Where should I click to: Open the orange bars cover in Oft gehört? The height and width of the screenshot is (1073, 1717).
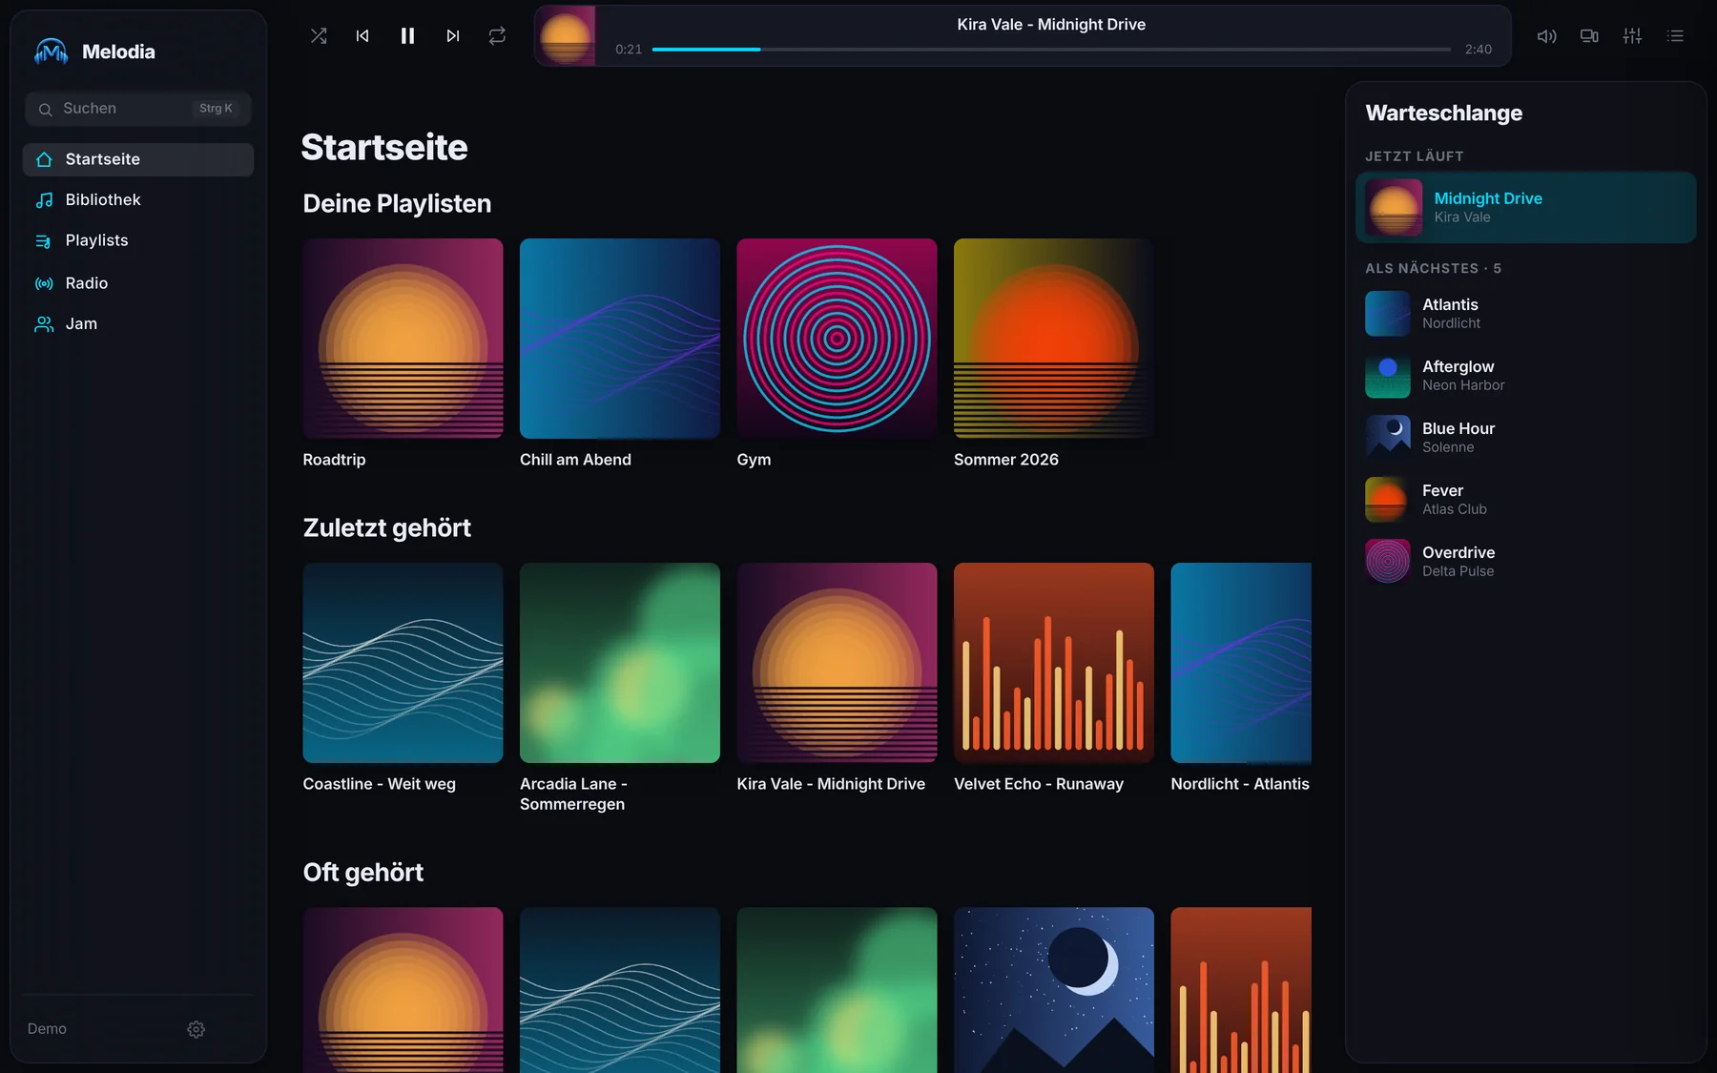click(1241, 990)
